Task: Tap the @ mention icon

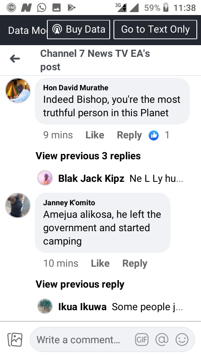Action: click(162, 340)
